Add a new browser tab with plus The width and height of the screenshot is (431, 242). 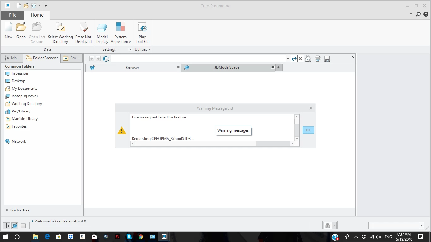(x=278, y=67)
